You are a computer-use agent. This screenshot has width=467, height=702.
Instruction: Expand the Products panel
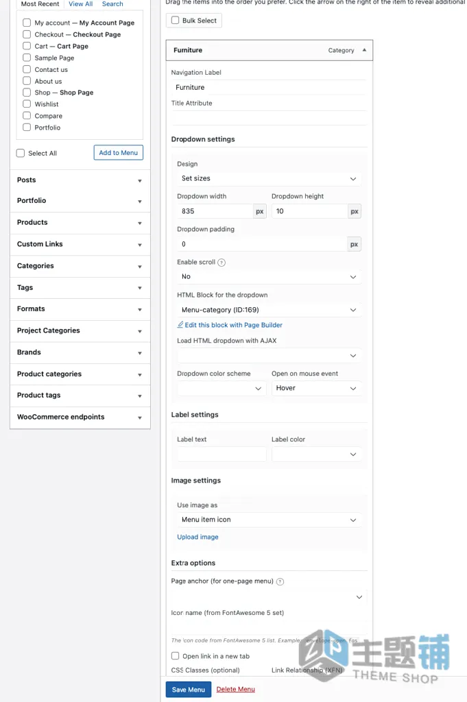tap(80, 223)
